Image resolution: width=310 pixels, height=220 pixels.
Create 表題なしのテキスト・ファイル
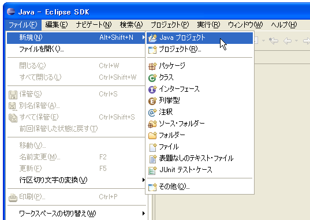pos(200,158)
